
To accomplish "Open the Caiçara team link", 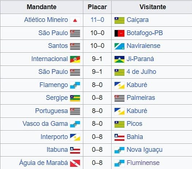I will coord(138,20).
